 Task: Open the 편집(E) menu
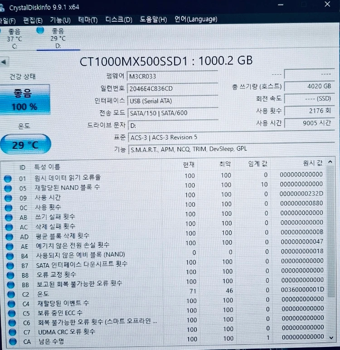(x=33, y=20)
